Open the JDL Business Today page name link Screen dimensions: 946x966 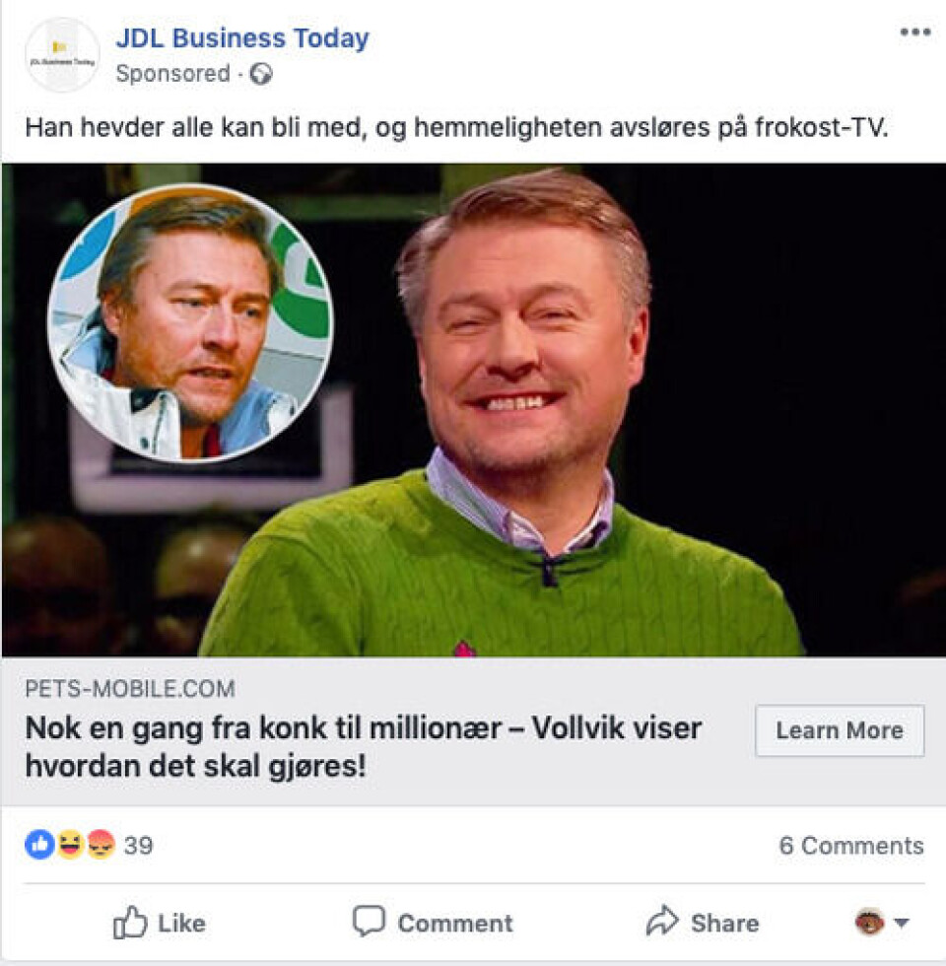point(241,38)
